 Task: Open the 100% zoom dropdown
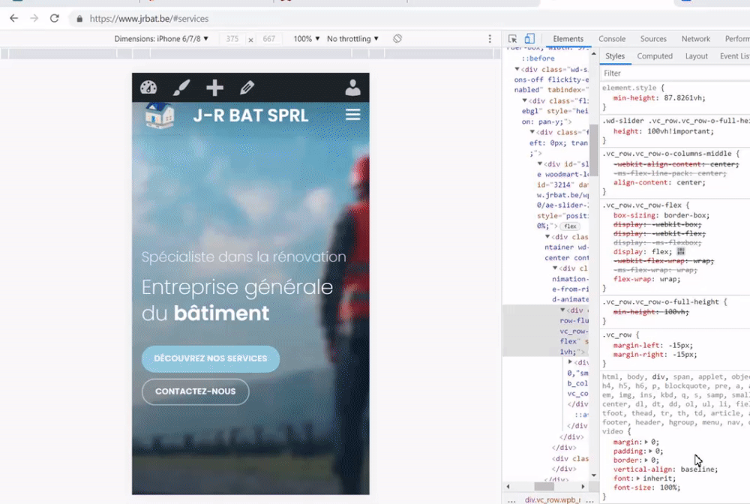(306, 39)
